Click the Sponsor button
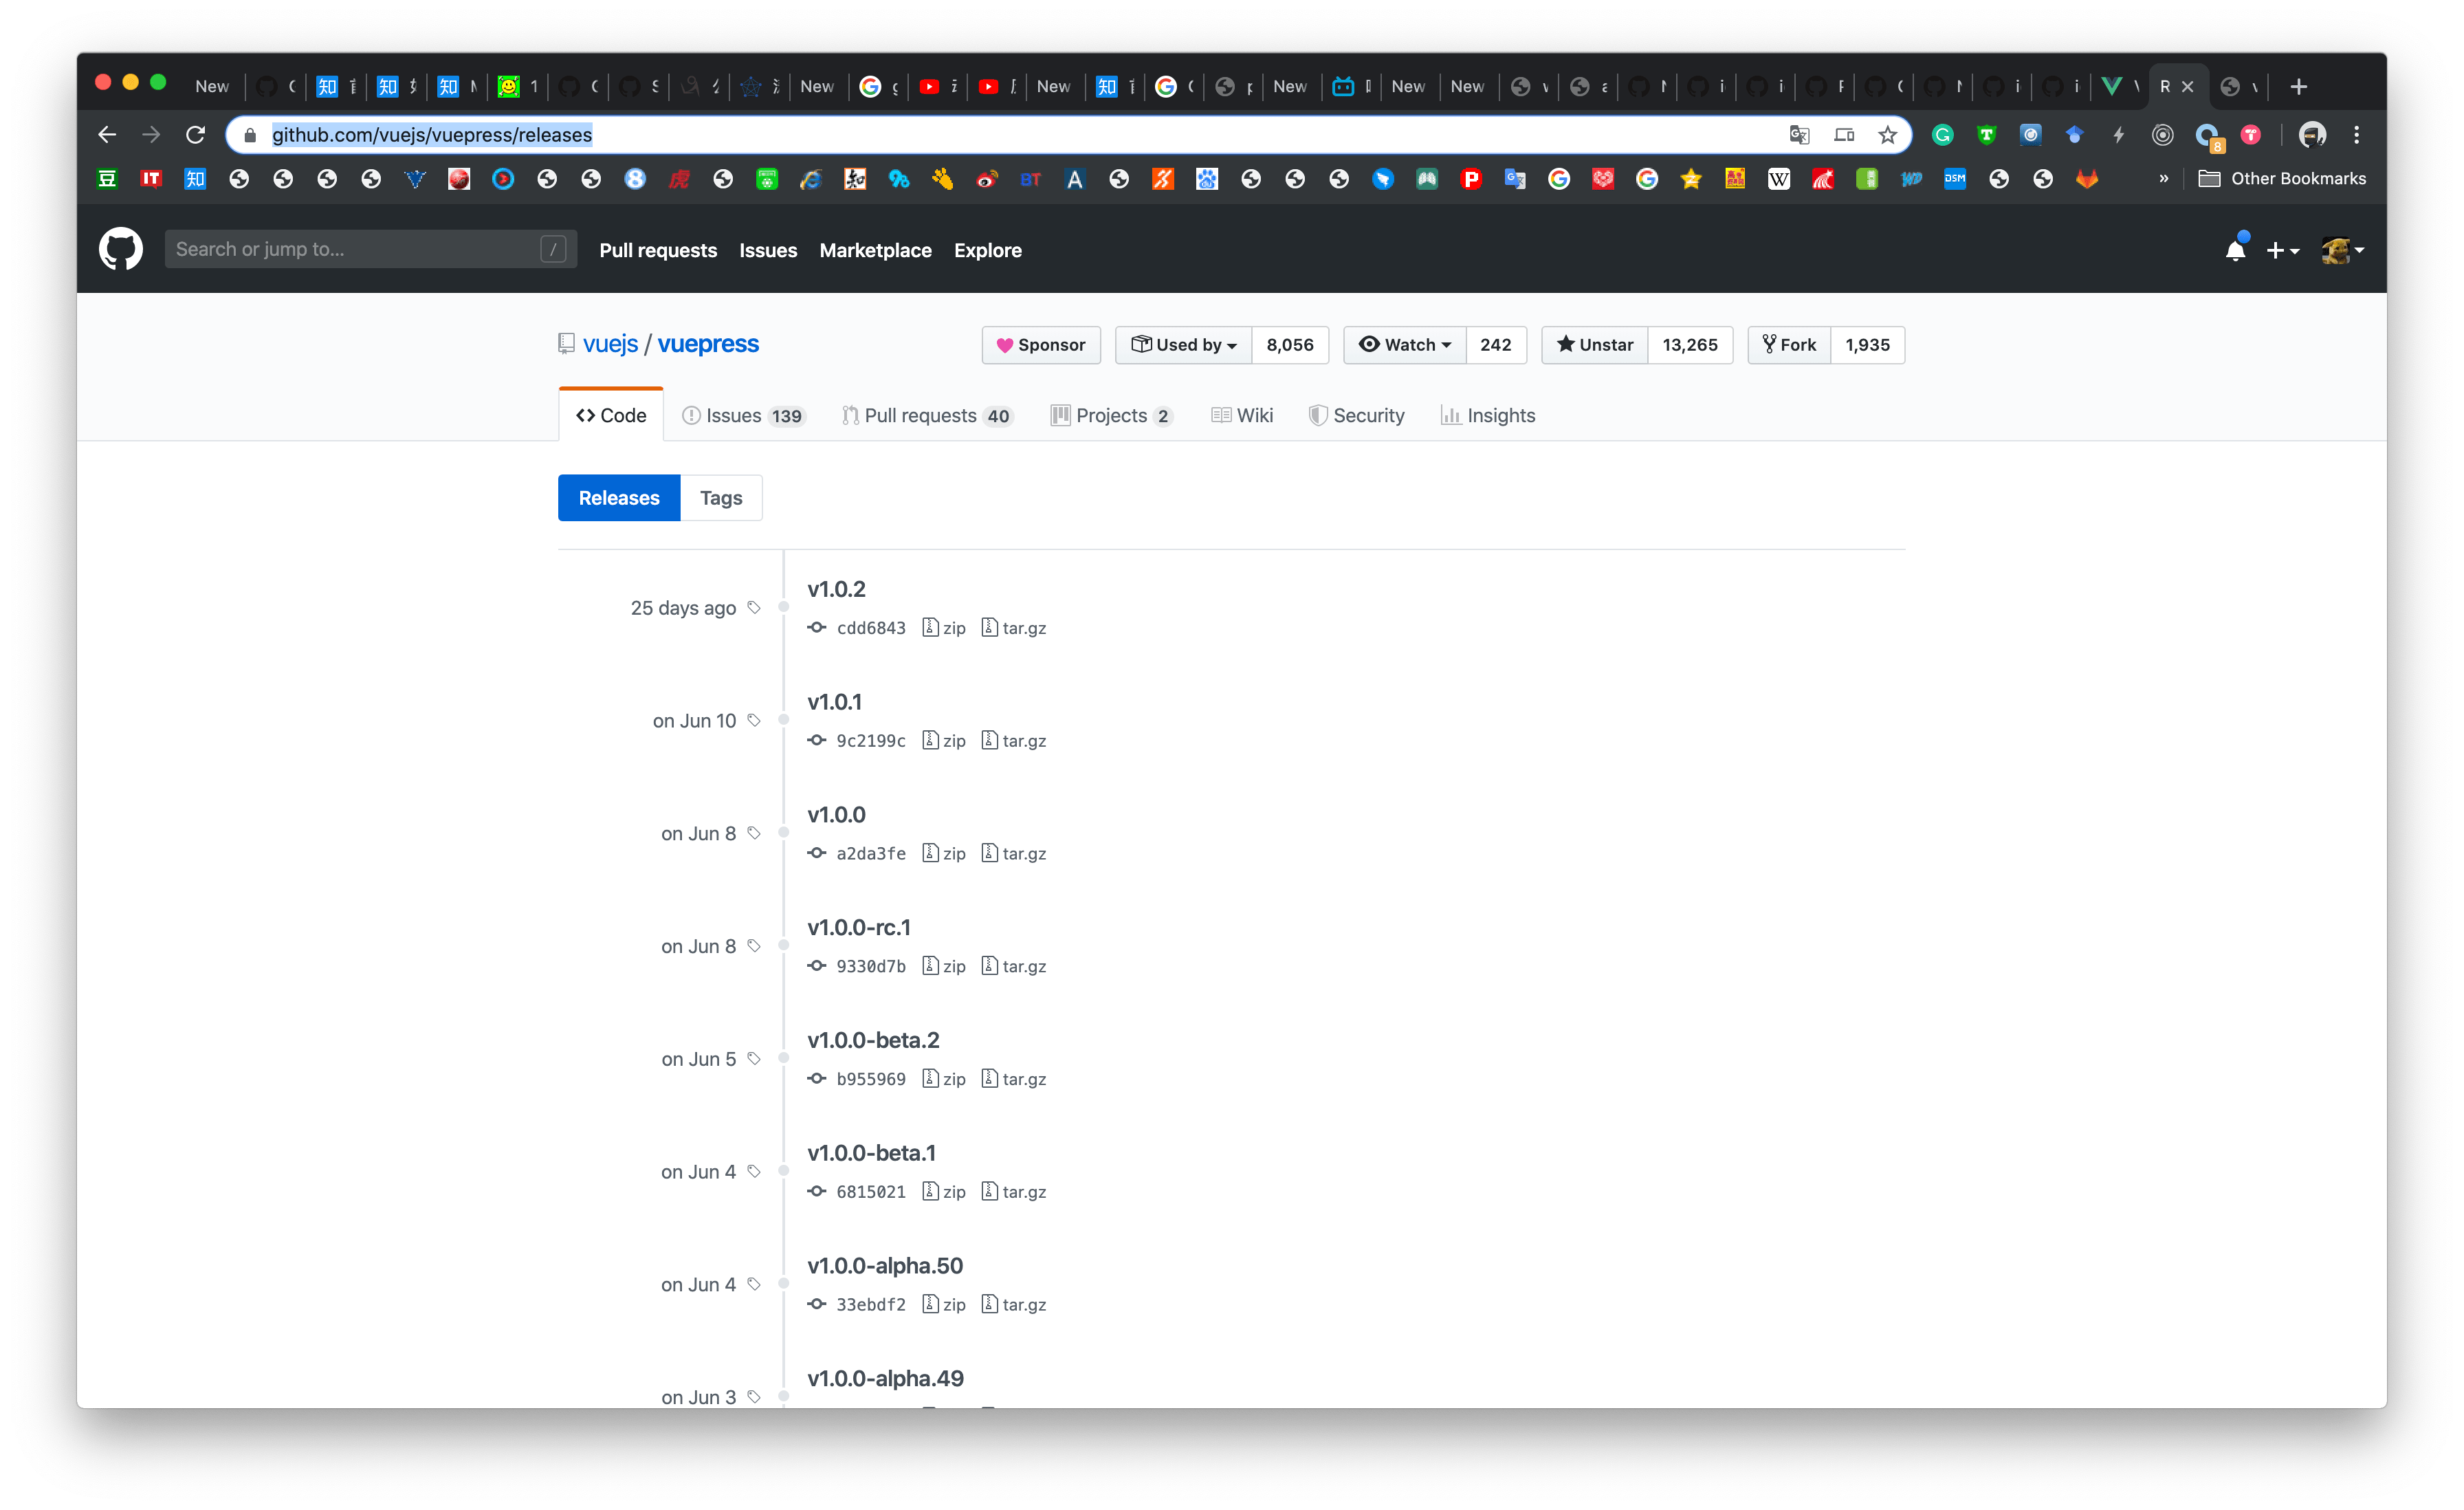This screenshot has height=1510, width=2464. coord(1041,344)
